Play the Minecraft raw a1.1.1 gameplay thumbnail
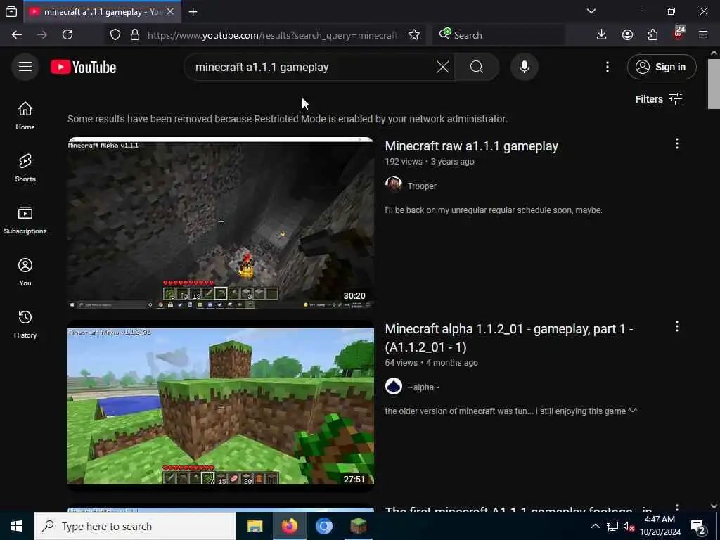720x540 pixels. pos(221,223)
